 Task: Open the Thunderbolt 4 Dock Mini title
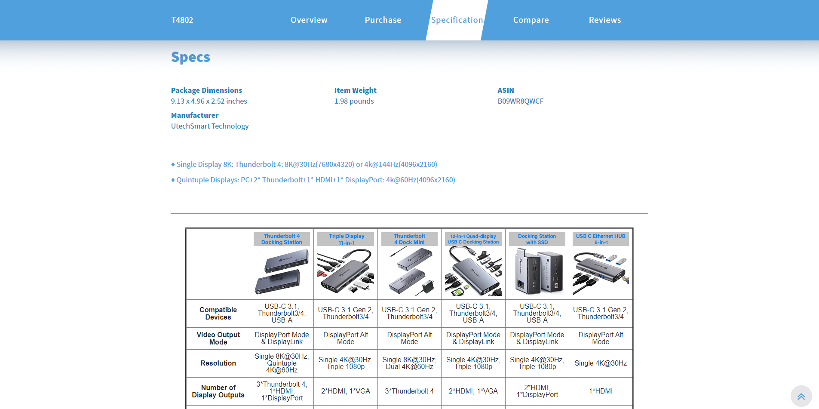coord(409,239)
